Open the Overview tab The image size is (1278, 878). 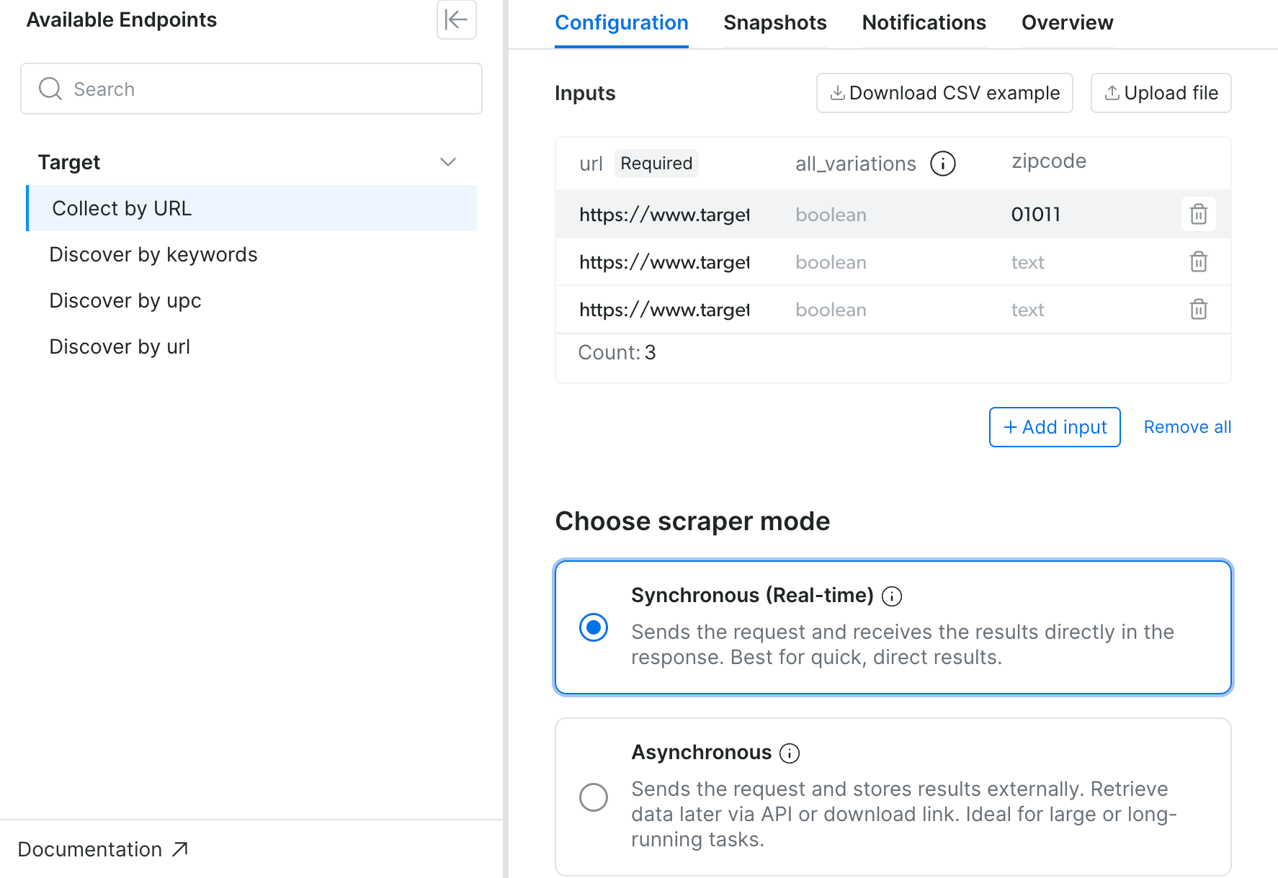click(x=1067, y=23)
